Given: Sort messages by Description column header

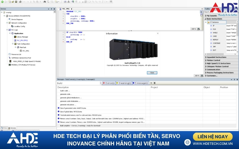Looking at the screenshot, I should (x=63, y=87).
